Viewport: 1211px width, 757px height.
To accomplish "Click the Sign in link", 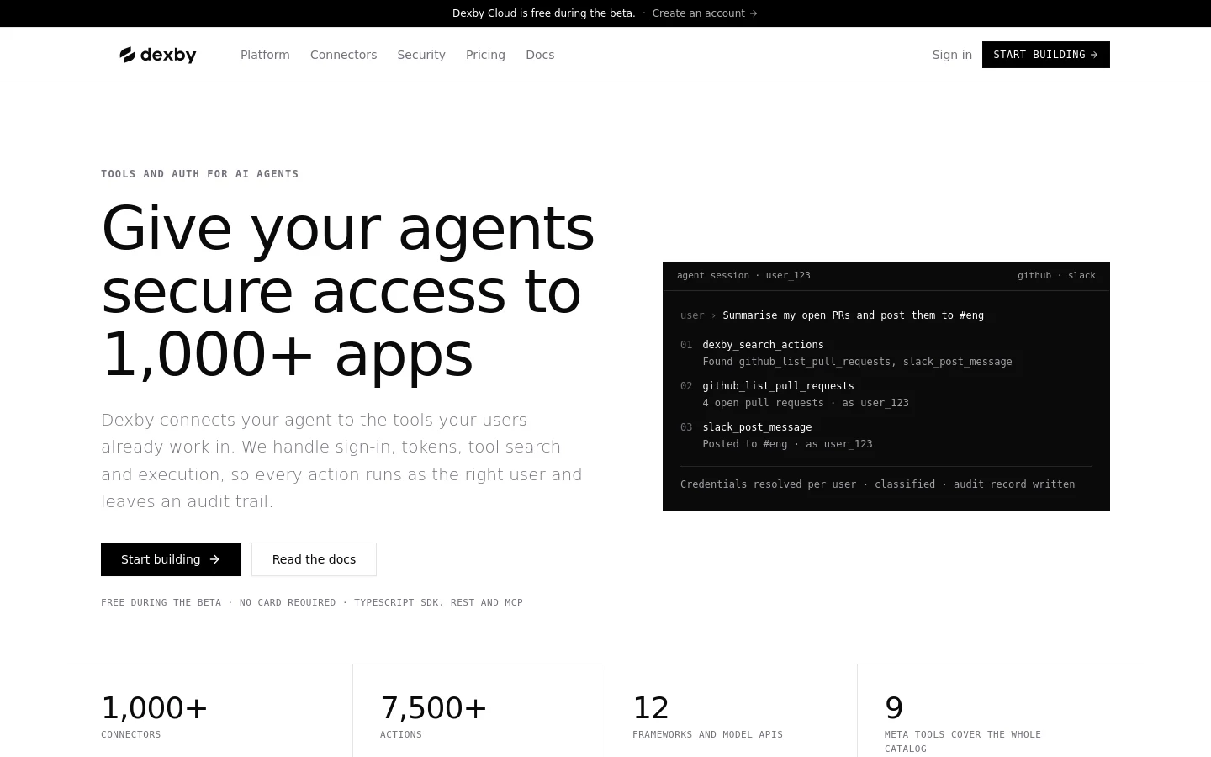I will (x=952, y=55).
